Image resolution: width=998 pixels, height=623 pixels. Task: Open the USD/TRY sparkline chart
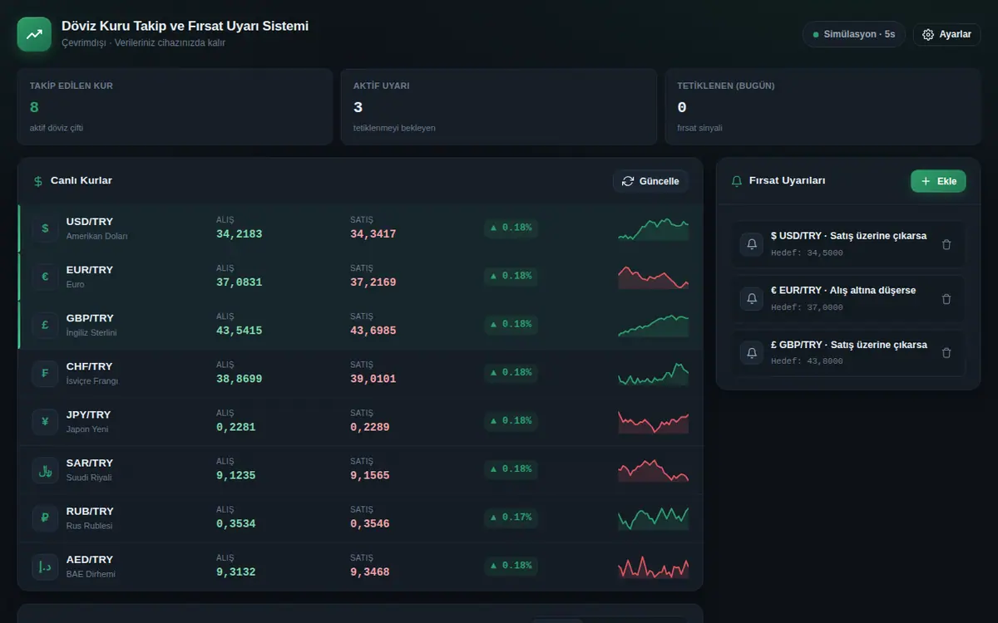click(x=654, y=228)
